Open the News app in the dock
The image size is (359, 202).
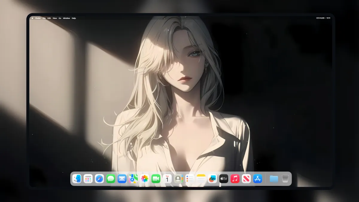[246, 179]
